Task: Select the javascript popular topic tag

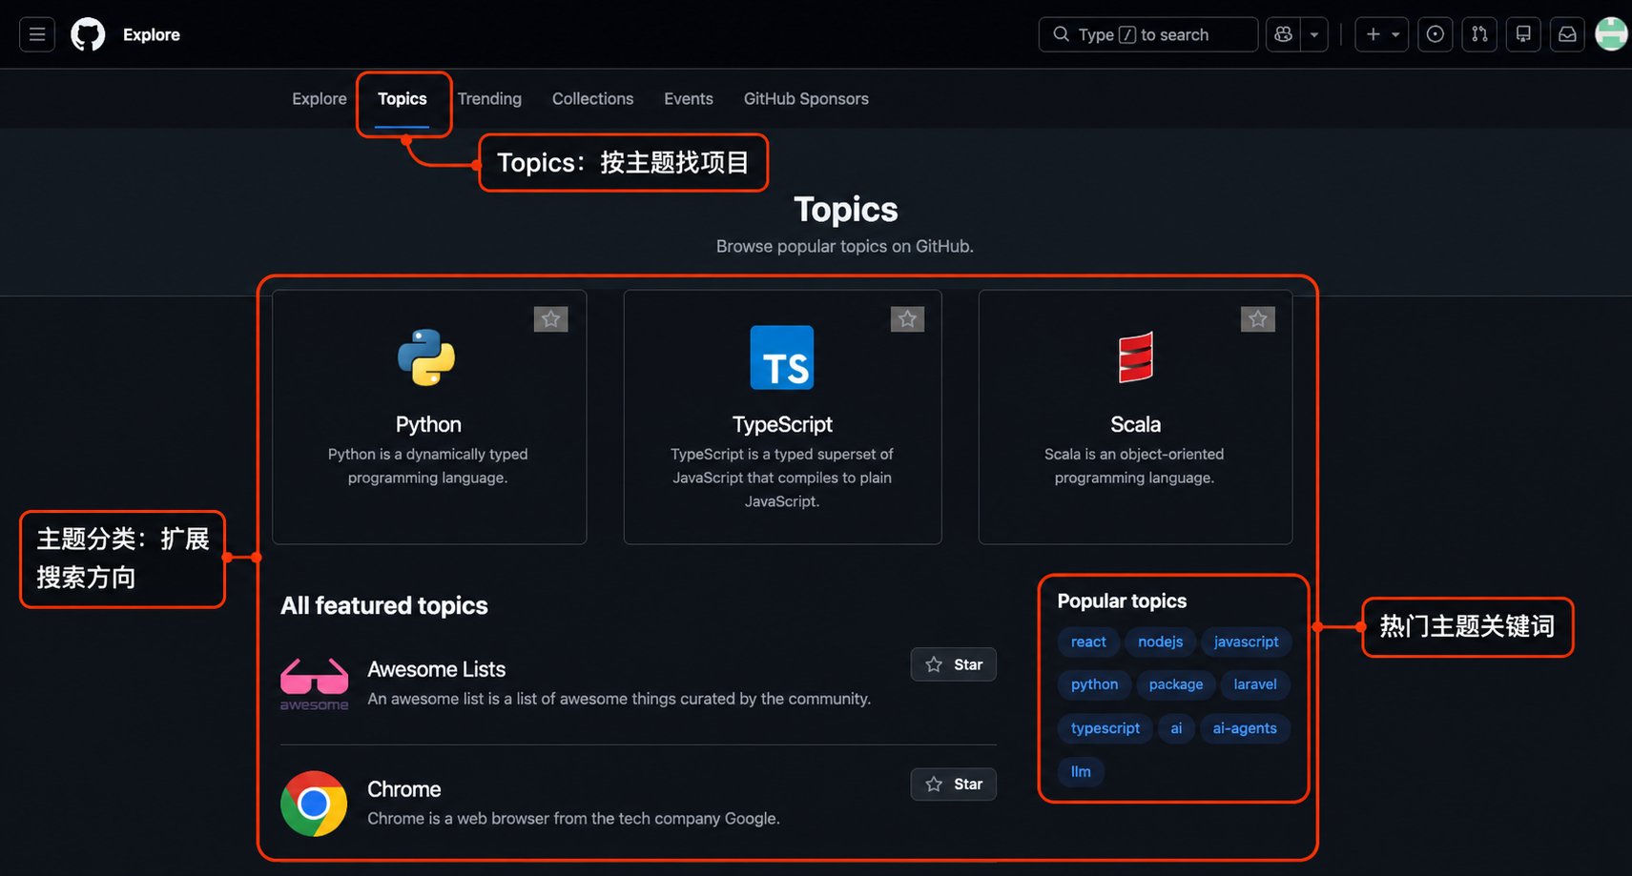Action: coord(1246,642)
